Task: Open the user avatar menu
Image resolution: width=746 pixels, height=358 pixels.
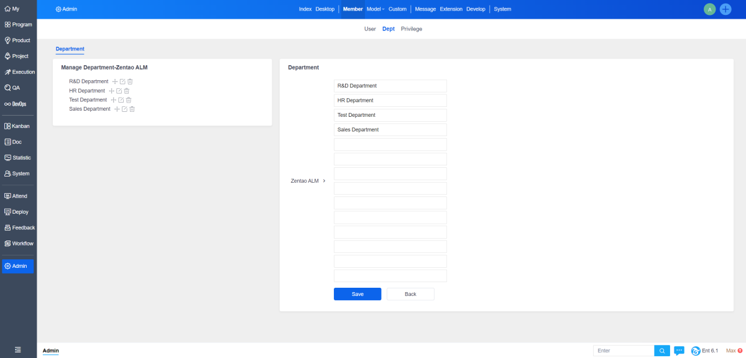Action: coord(709,9)
